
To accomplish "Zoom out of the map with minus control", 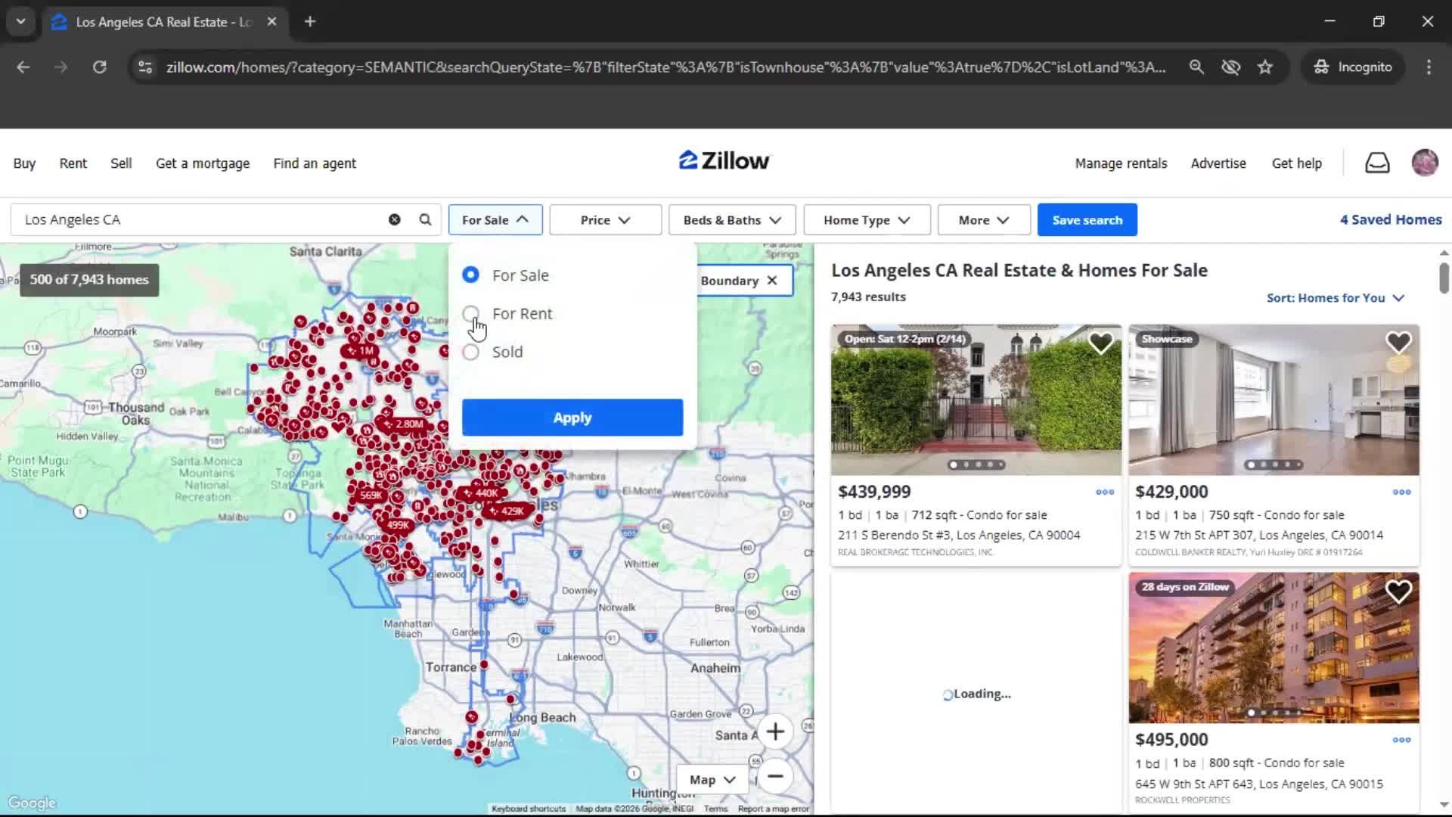I will 775,776.
